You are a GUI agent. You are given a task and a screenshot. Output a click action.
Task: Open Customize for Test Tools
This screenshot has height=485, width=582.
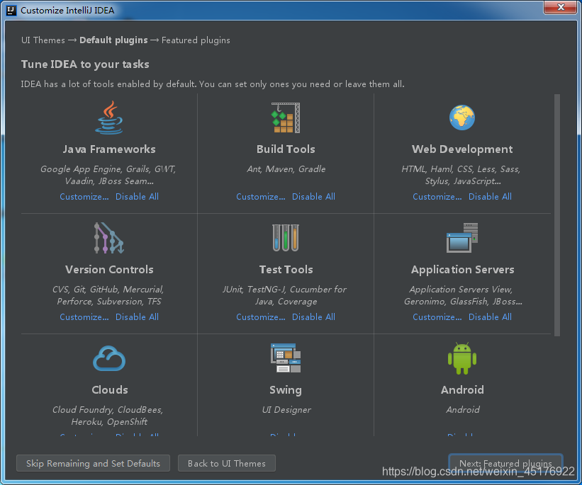tap(261, 317)
